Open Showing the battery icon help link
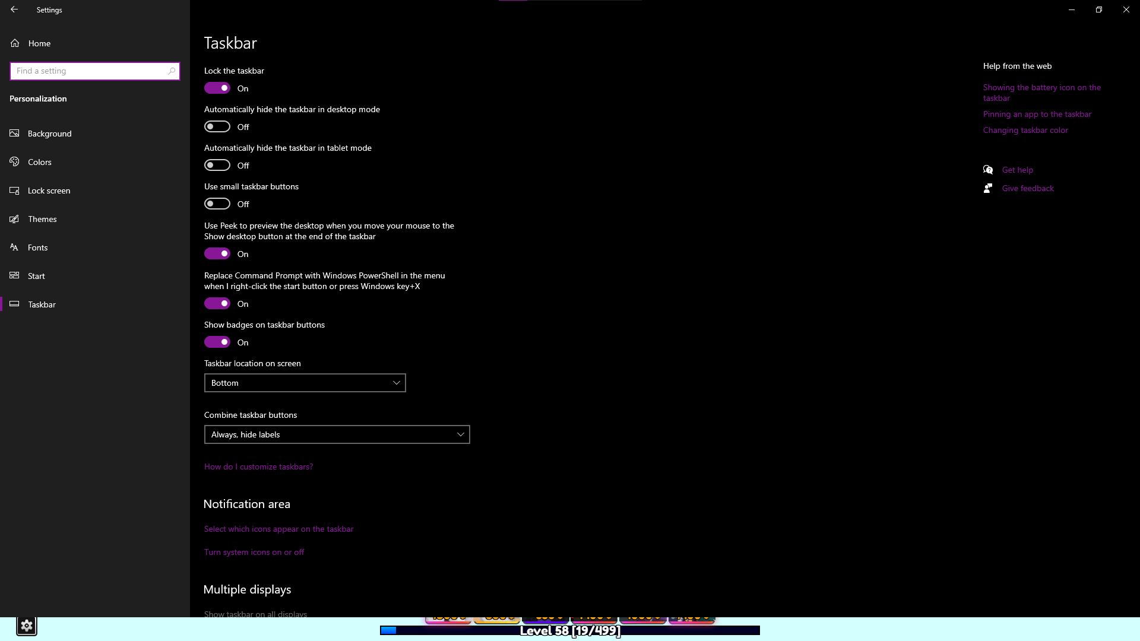Image resolution: width=1140 pixels, height=641 pixels. (x=1042, y=93)
